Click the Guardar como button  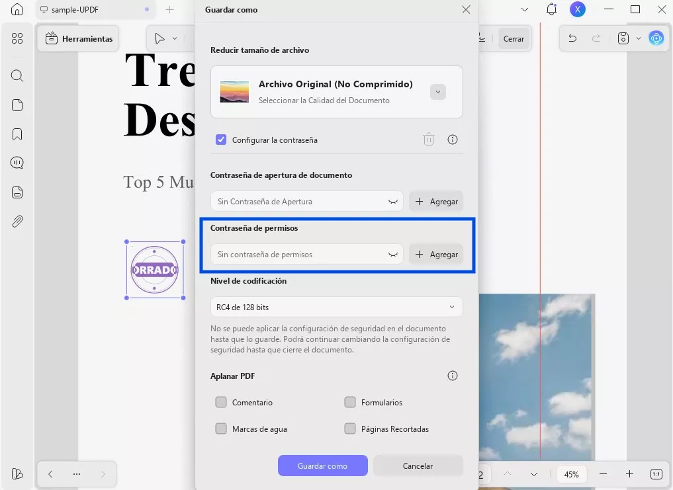point(323,466)
